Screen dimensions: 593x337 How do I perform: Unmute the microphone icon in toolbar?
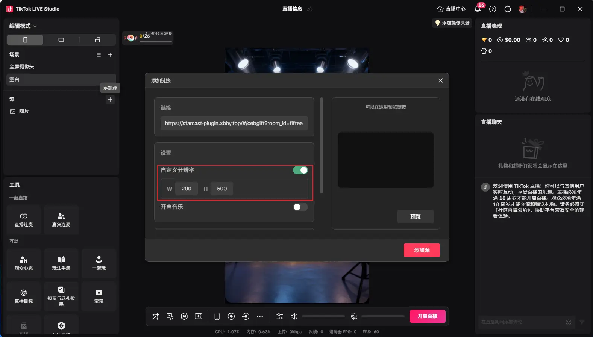[354, 316]
